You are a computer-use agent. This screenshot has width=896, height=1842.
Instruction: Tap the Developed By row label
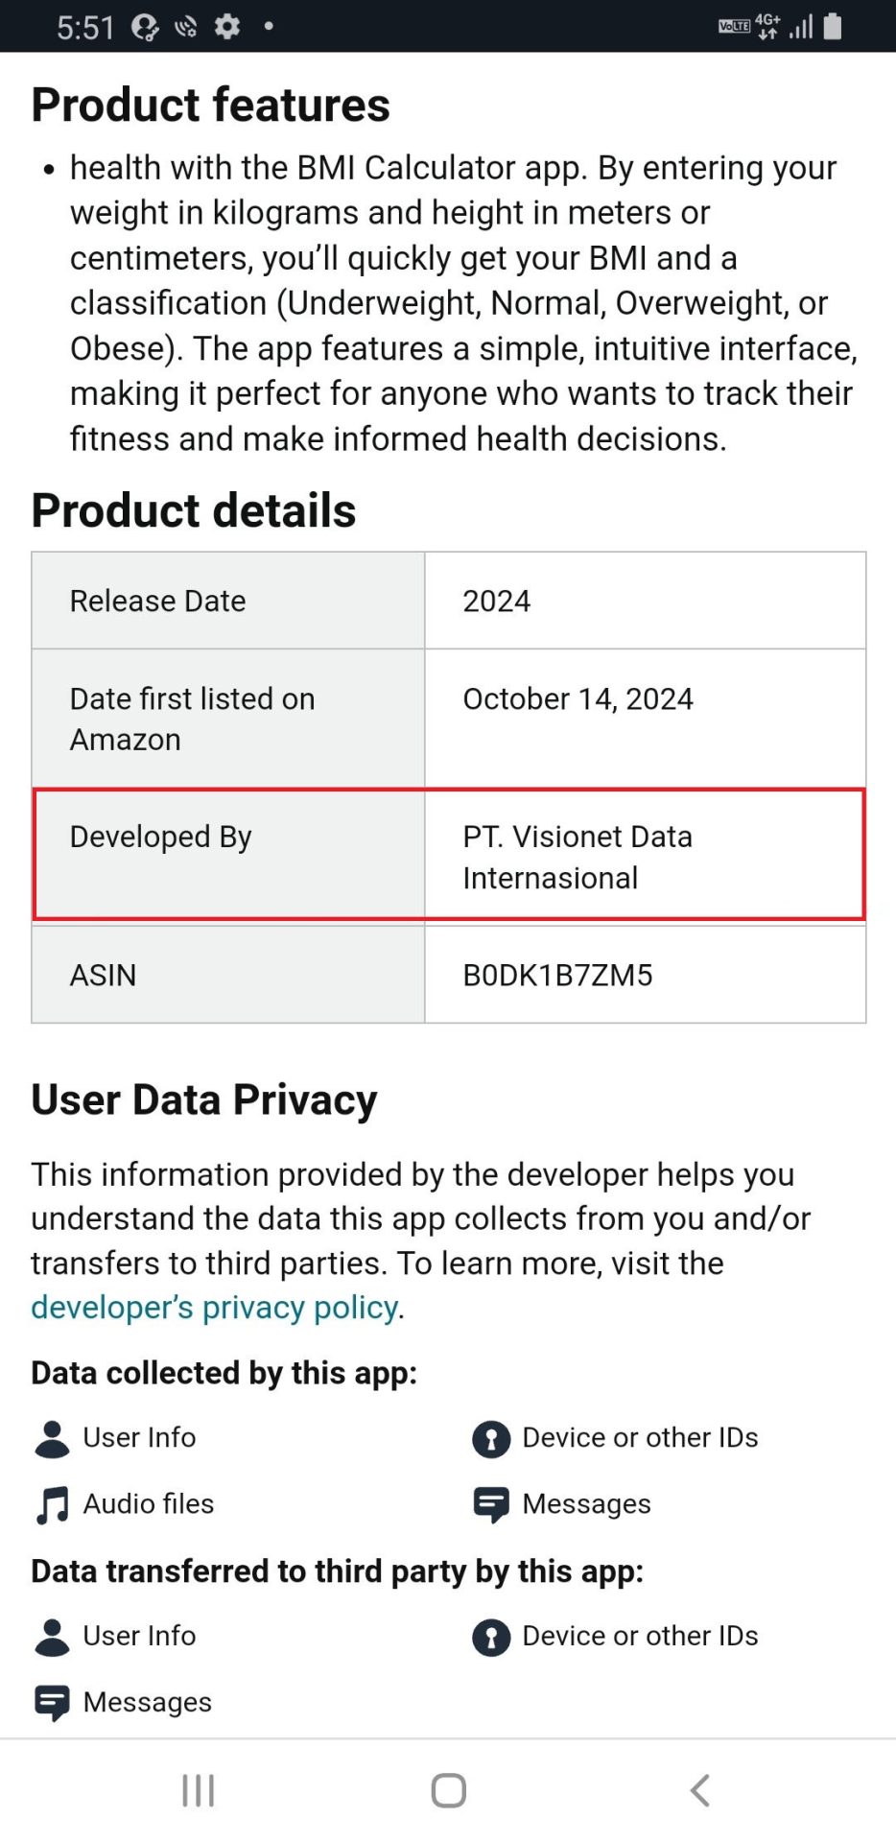160,838
